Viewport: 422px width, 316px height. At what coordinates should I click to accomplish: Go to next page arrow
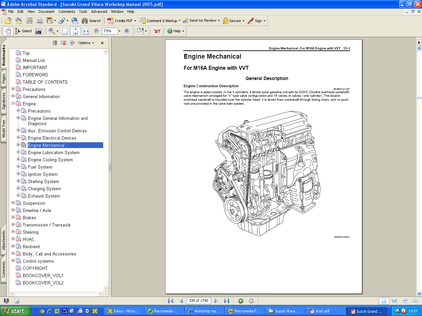pyautogui.click(x=216, y=301)
